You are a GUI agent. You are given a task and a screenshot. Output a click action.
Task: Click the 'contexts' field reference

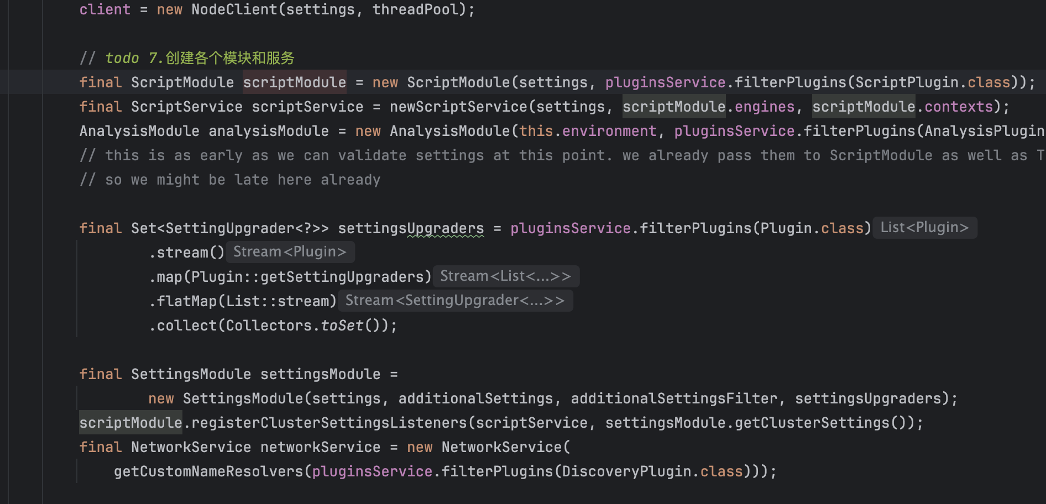959,107
